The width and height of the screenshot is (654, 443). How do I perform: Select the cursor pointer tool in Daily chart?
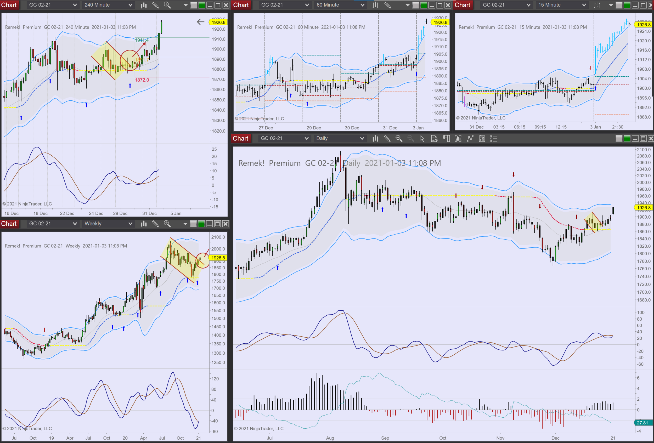422,138
